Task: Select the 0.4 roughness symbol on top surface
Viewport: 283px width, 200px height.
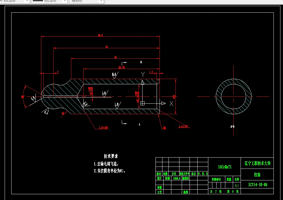Action: pyautogui.click(x=115, y=75)
